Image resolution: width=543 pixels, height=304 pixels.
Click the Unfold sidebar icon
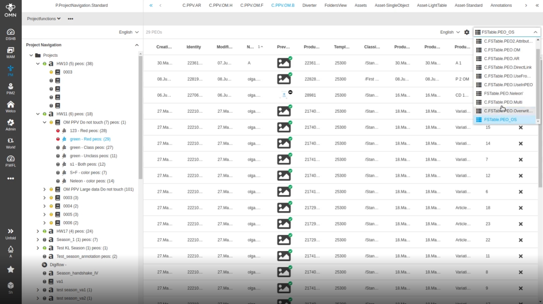coord(10,231)
